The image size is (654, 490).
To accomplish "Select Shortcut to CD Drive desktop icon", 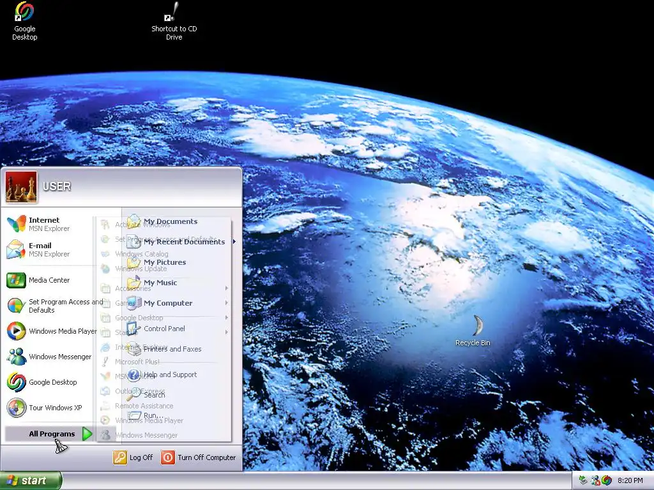I will 174,21.
